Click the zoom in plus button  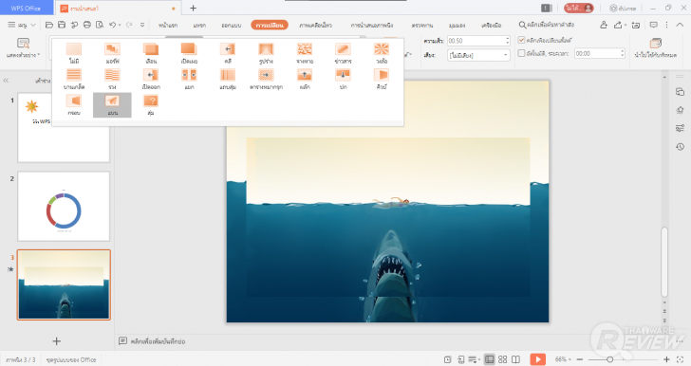pyautogui.click(x=666, y=359)
